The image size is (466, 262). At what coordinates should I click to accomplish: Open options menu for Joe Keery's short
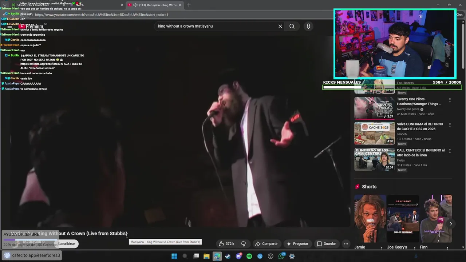point(415,248)
